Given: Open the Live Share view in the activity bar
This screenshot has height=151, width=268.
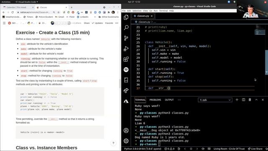Looking at the screenshot, I should [126, 91].
